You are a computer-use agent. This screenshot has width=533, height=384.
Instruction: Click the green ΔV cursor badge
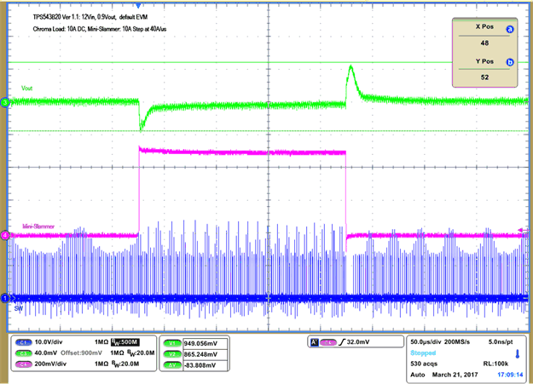click(x=172, y=365)
